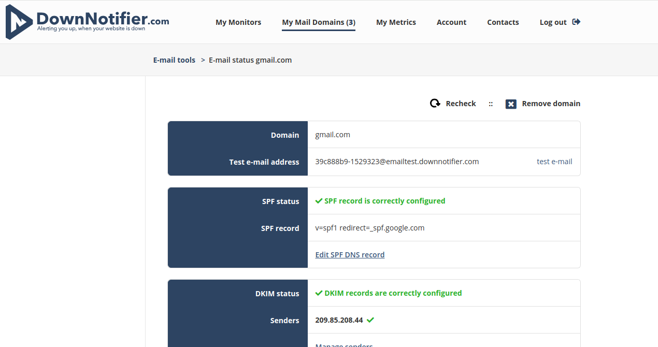Click the Log out arrow icon
The image size is (658, 347).
[576, 22]
